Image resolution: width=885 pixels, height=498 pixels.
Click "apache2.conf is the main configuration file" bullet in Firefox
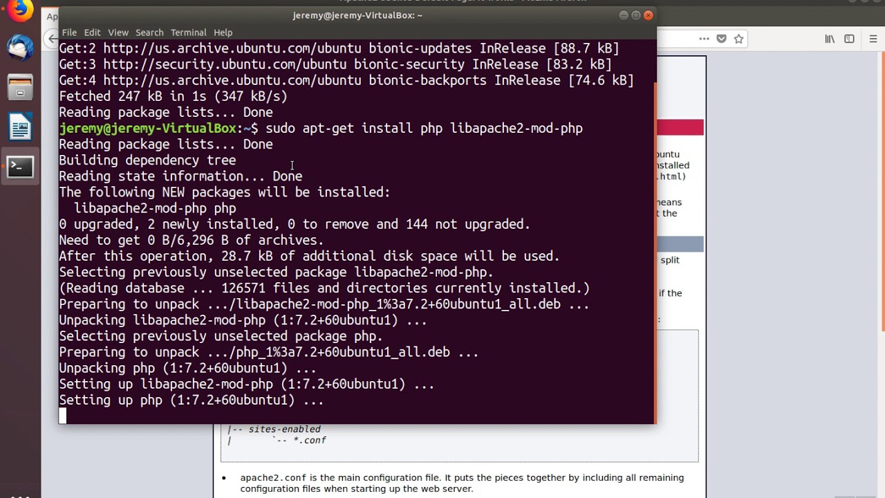coord(462,483)
